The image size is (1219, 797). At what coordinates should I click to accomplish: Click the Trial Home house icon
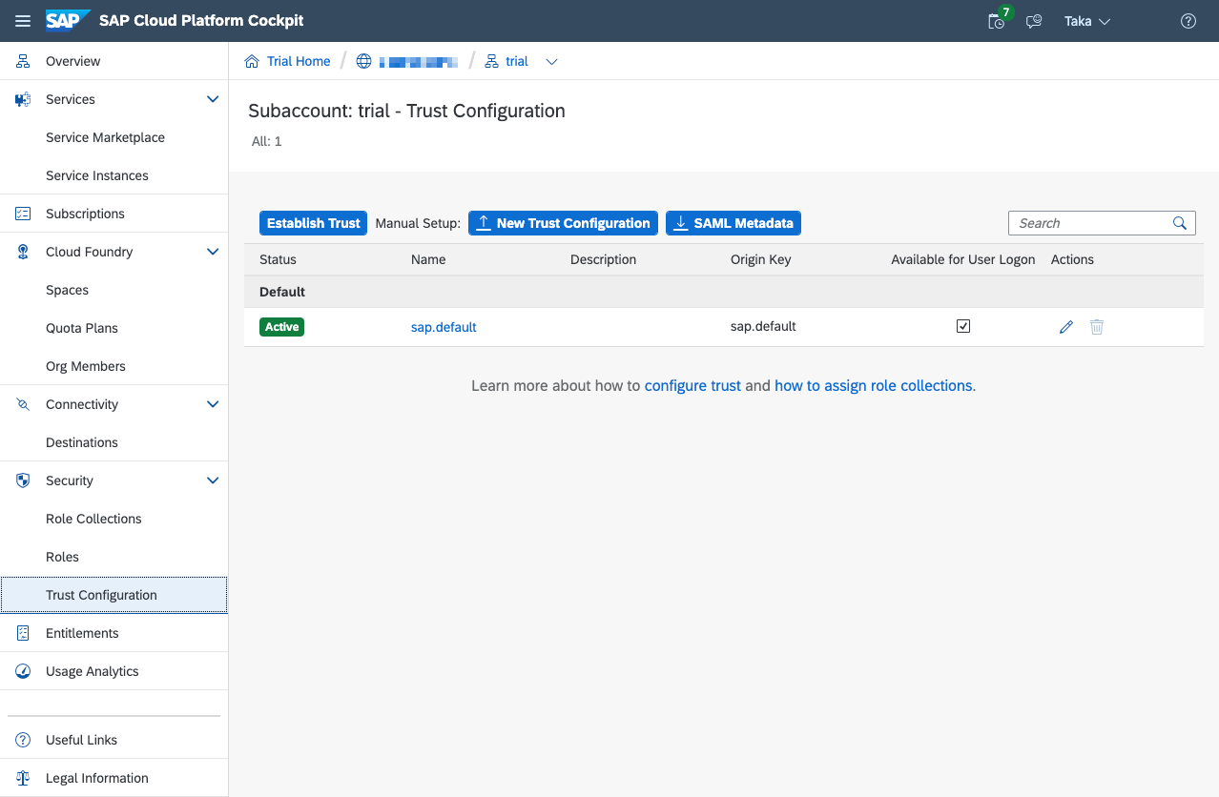tap(252, 61)
